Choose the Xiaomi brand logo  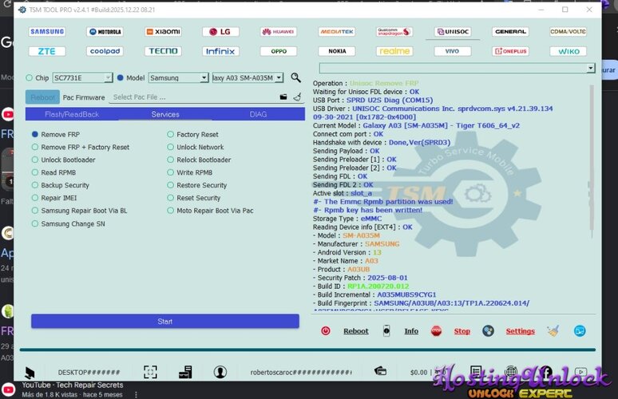pyautogui.click(x=163, y=31)
